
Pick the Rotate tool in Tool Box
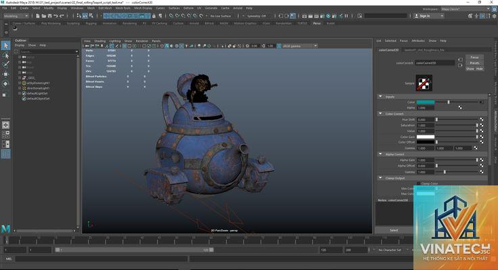coord(5,84)
